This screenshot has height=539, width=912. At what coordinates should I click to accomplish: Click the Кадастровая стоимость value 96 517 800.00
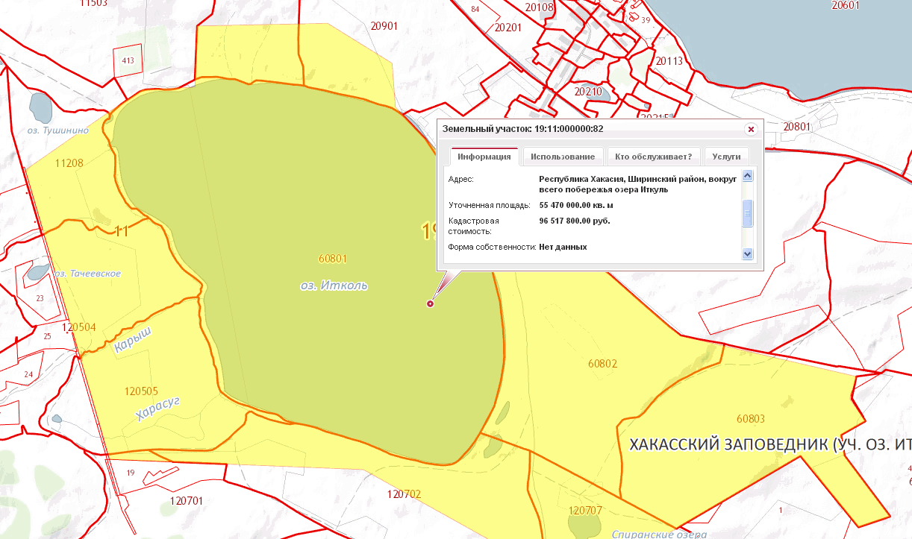(575, 221)
